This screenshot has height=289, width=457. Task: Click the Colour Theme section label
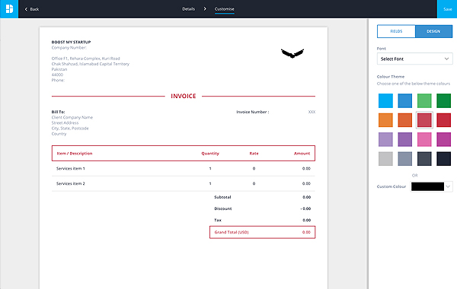coord(391,77)
